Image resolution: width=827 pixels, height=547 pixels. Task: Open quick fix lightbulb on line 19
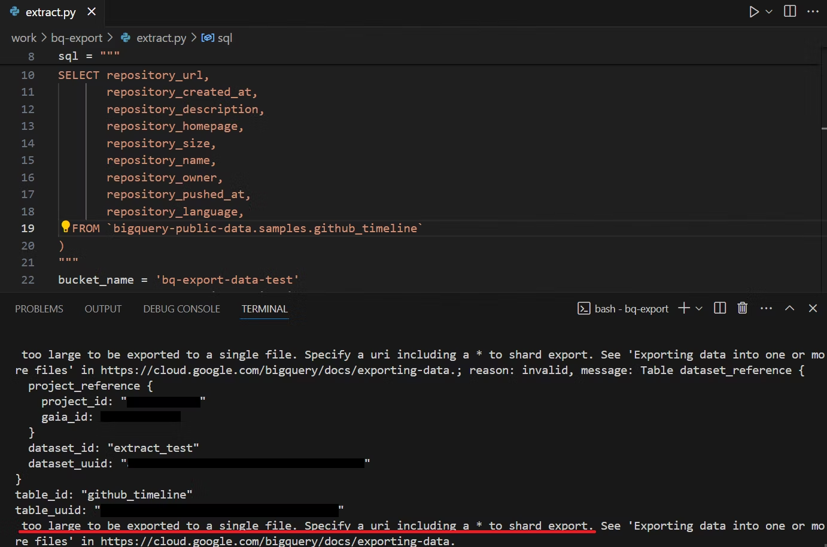coord(66,226)
